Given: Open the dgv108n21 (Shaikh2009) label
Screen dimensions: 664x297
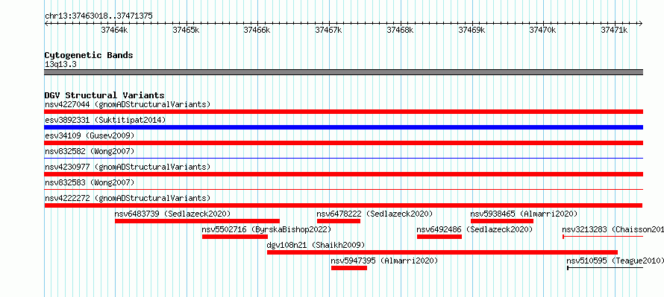Looking at the screenshot, I should [316, 245].
